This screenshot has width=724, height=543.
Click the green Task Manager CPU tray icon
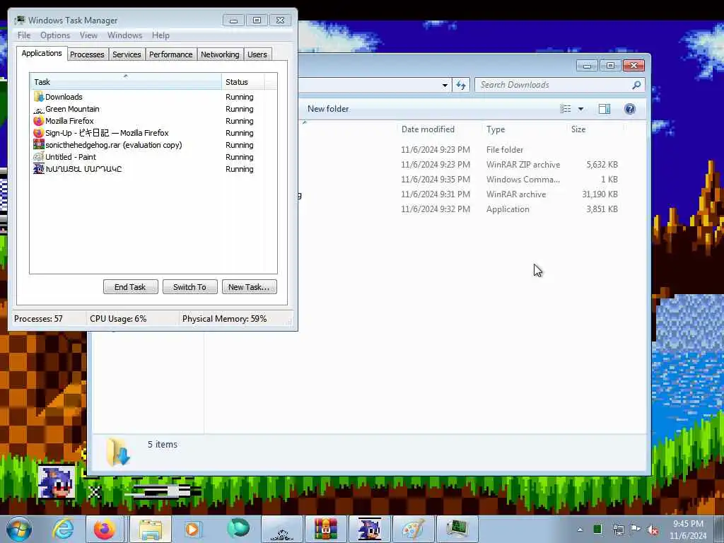coord(597,530)
